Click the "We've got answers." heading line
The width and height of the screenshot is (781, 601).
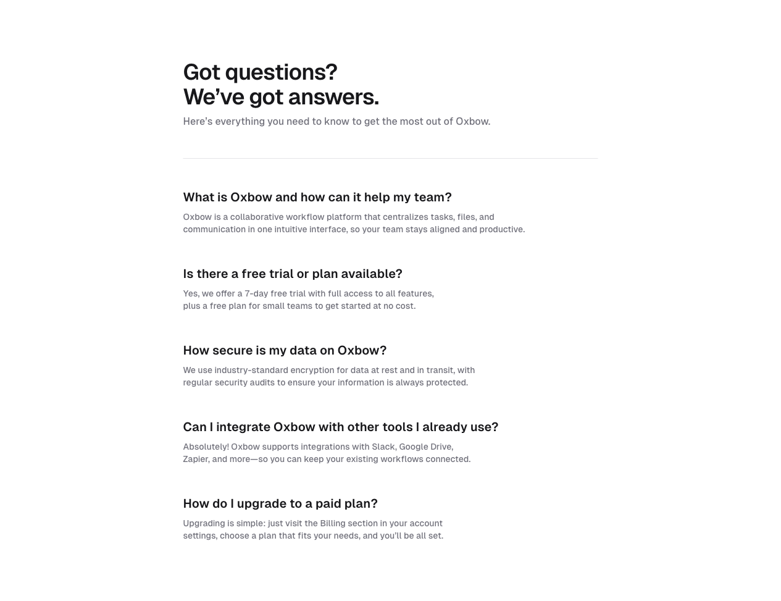(x=281, y=97)
